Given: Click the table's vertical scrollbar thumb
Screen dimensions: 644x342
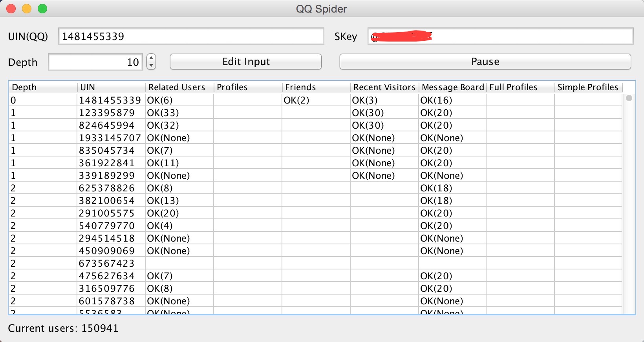Looking at the screenshot, I should click(x=629, y=98).
